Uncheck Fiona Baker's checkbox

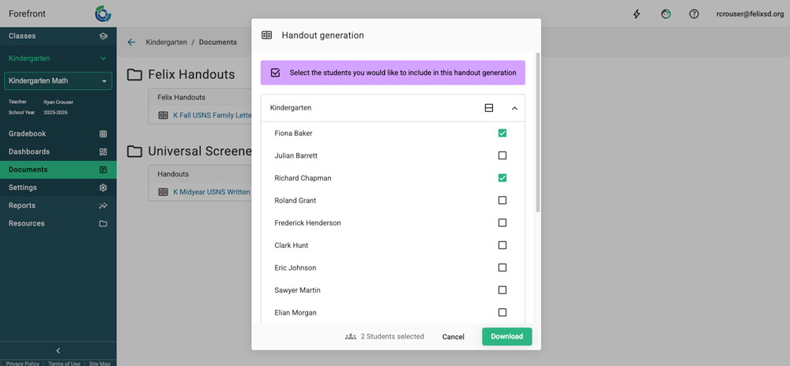(502, 133)
